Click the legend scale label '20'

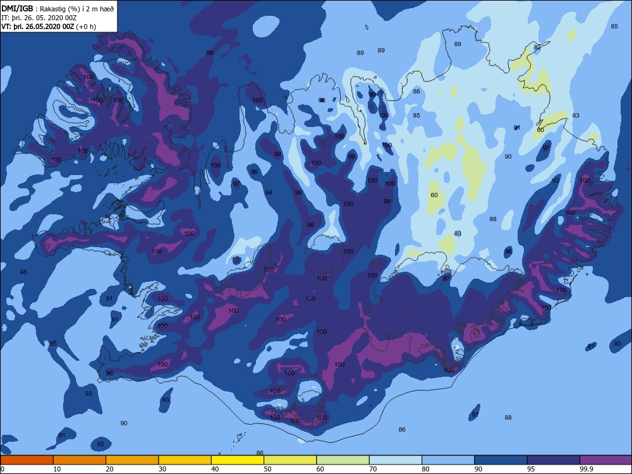click(x=109, y=469)
